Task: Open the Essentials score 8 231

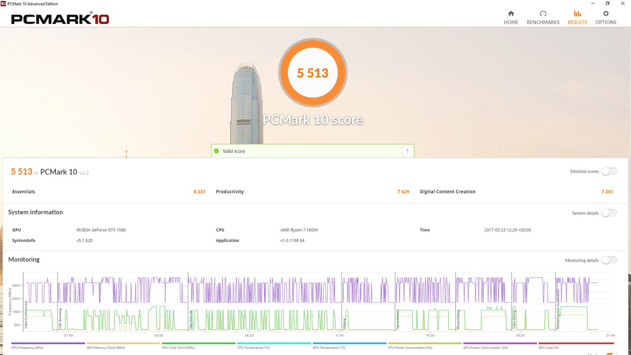Action: (199, 192)
